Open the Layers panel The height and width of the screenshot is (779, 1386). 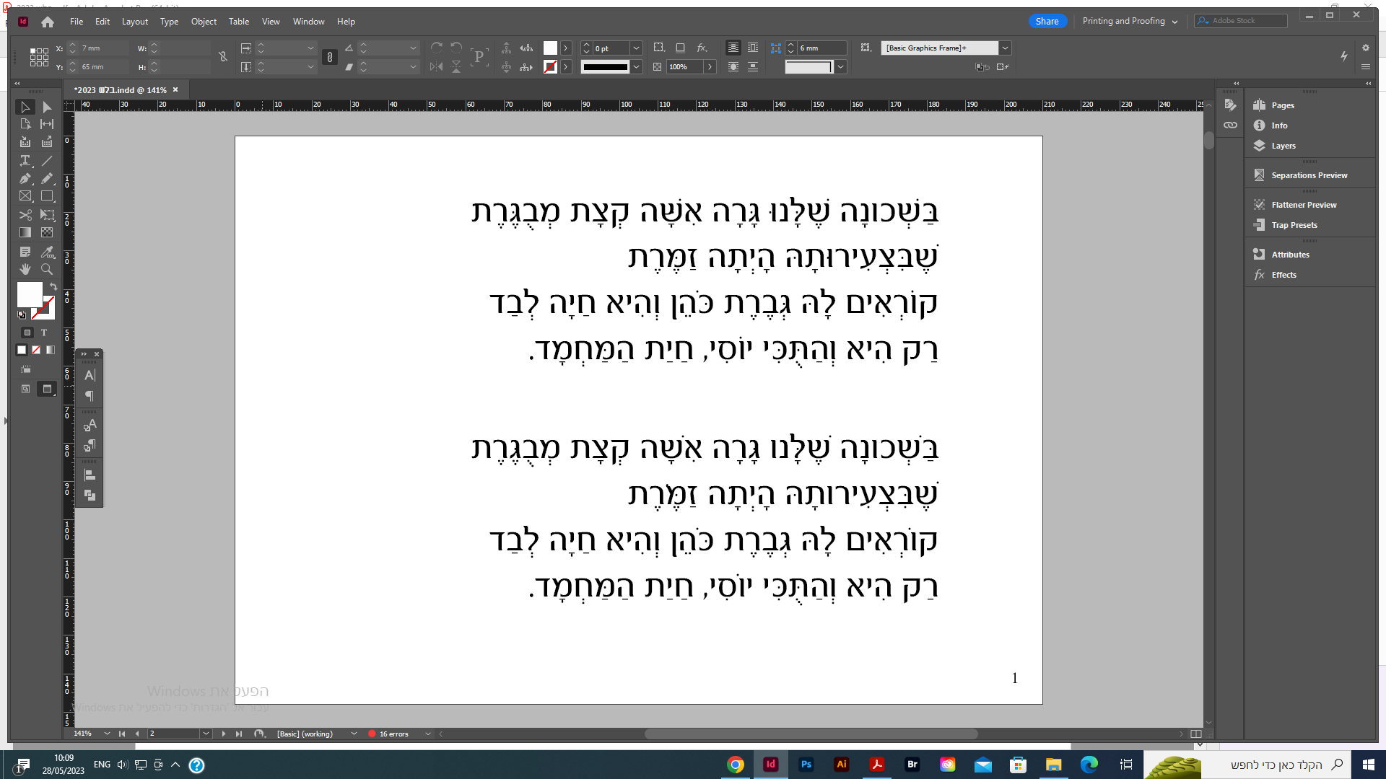coord(1283,146)
